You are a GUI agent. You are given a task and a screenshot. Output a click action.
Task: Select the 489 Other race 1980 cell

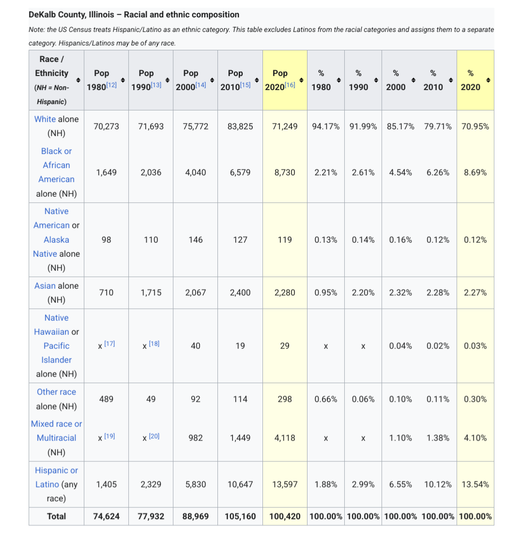coord(107,399)
